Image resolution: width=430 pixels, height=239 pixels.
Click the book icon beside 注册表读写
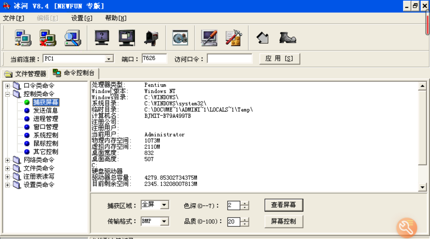[x=17, y=176]
